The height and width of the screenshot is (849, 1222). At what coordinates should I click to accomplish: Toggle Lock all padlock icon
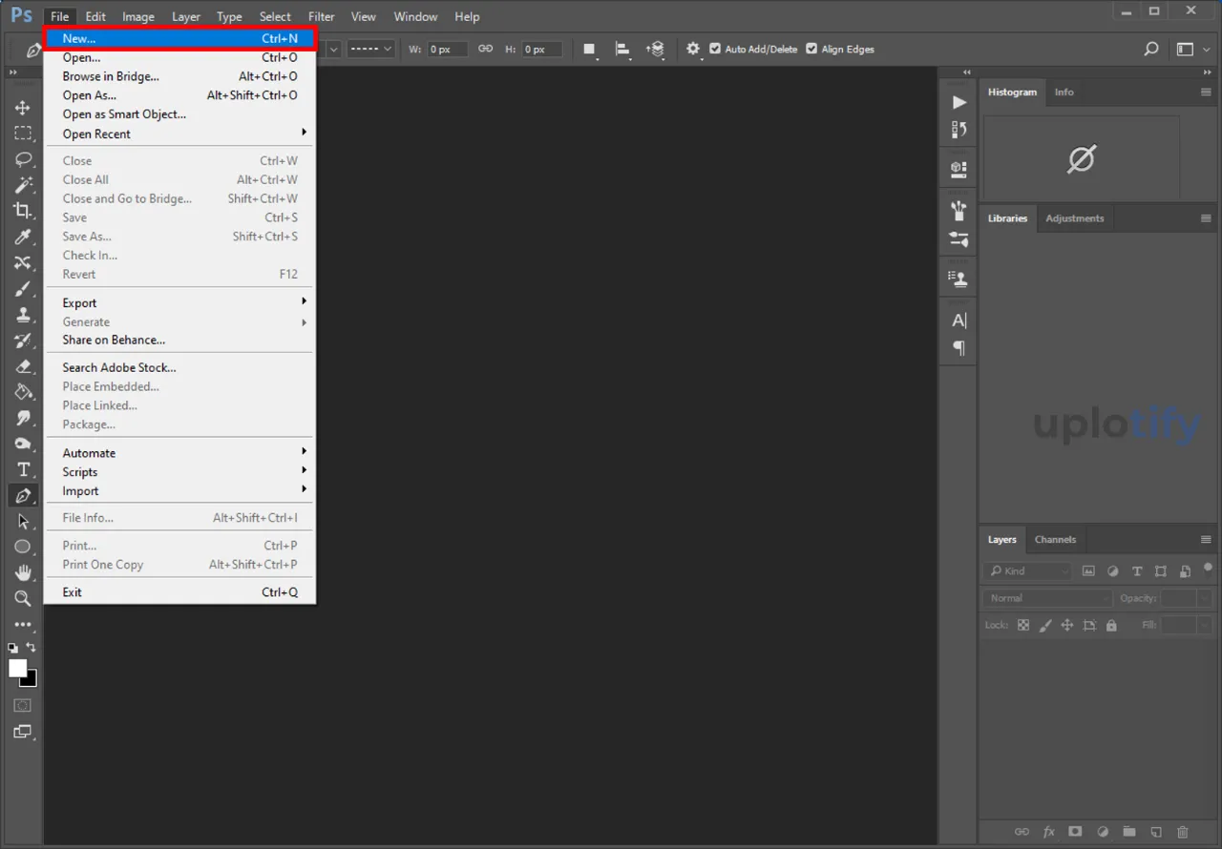point(1111,626)
